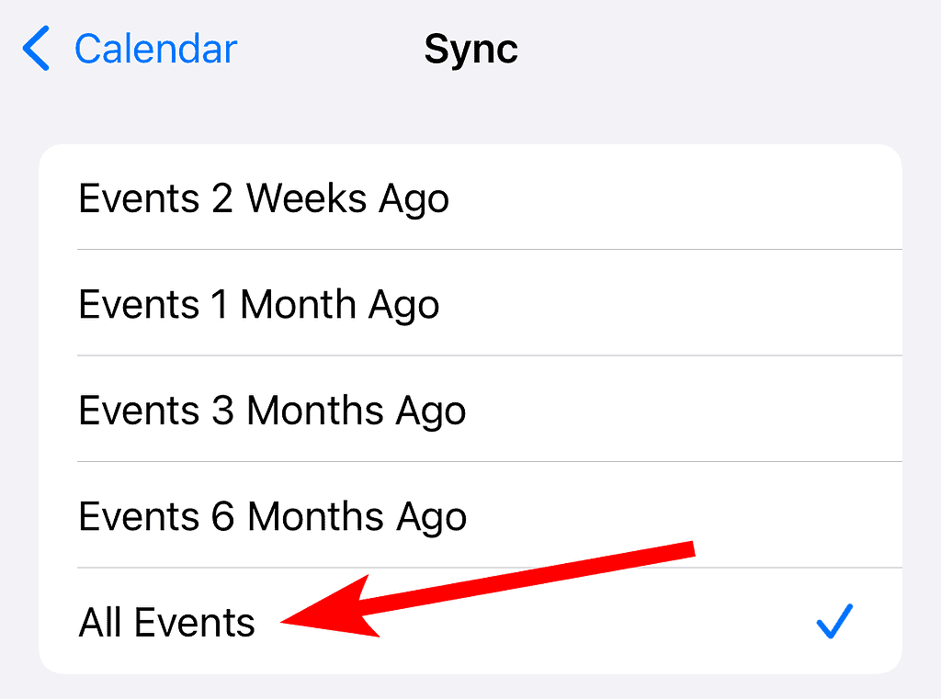The image size is (941, 699).
Task: Click the Sync page title
Action: 471,49
